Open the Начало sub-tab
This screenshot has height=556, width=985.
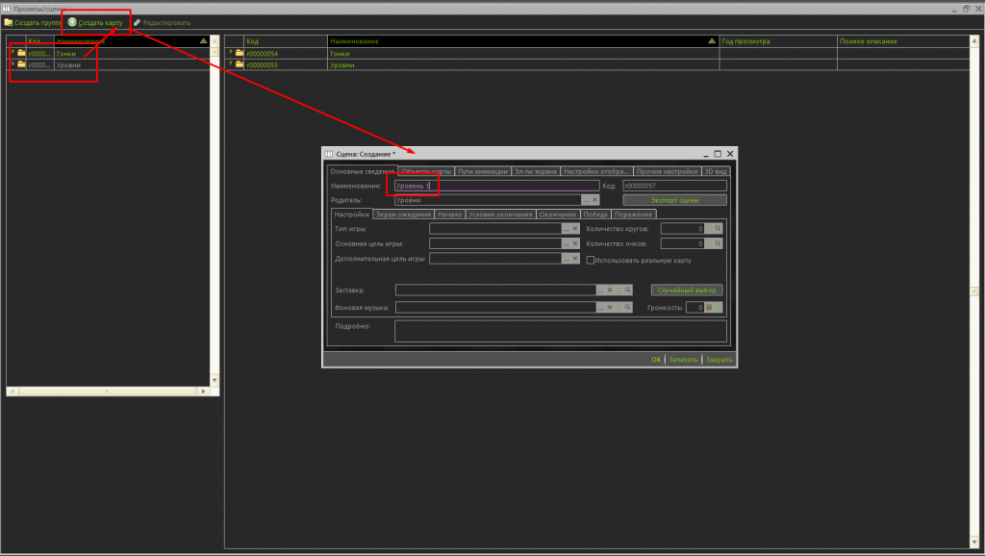click(450, 215)
